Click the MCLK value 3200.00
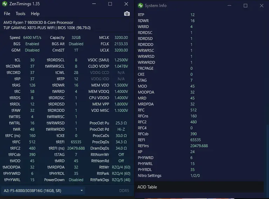Screen dimensions: 269x199 pyautogui.click(x=121, y=37)
